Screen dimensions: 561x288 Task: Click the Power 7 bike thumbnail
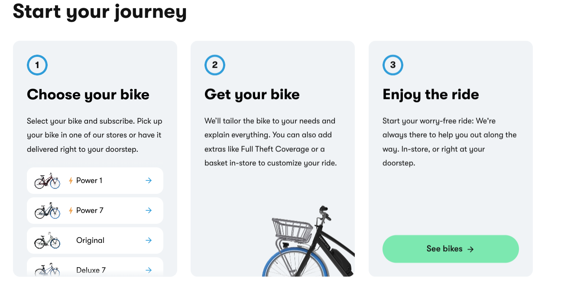coord(47,210)
